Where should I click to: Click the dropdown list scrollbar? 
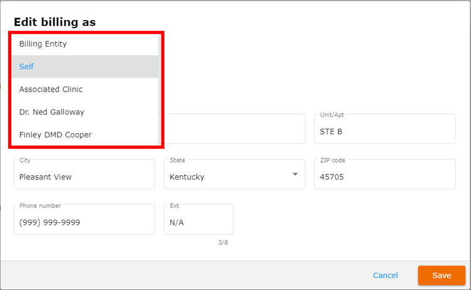click(x=160, y=90)
